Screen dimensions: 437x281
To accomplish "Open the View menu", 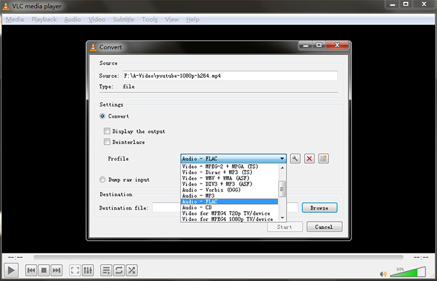I will click(172, 19).
